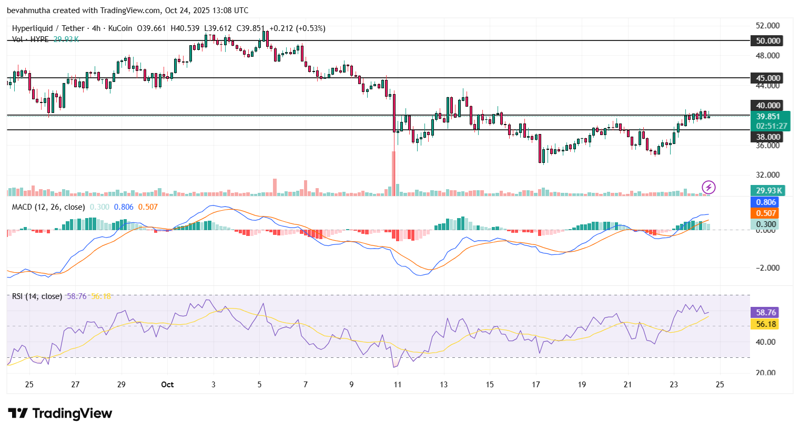Viewport: 800px width, 433px height.
Task: Click the volume label 29.93K on axis
Action: (x=768, y=191)
